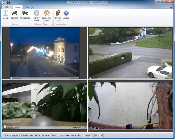
Task: Select the Home ribbon tab
Action: [x=17, y=7]
